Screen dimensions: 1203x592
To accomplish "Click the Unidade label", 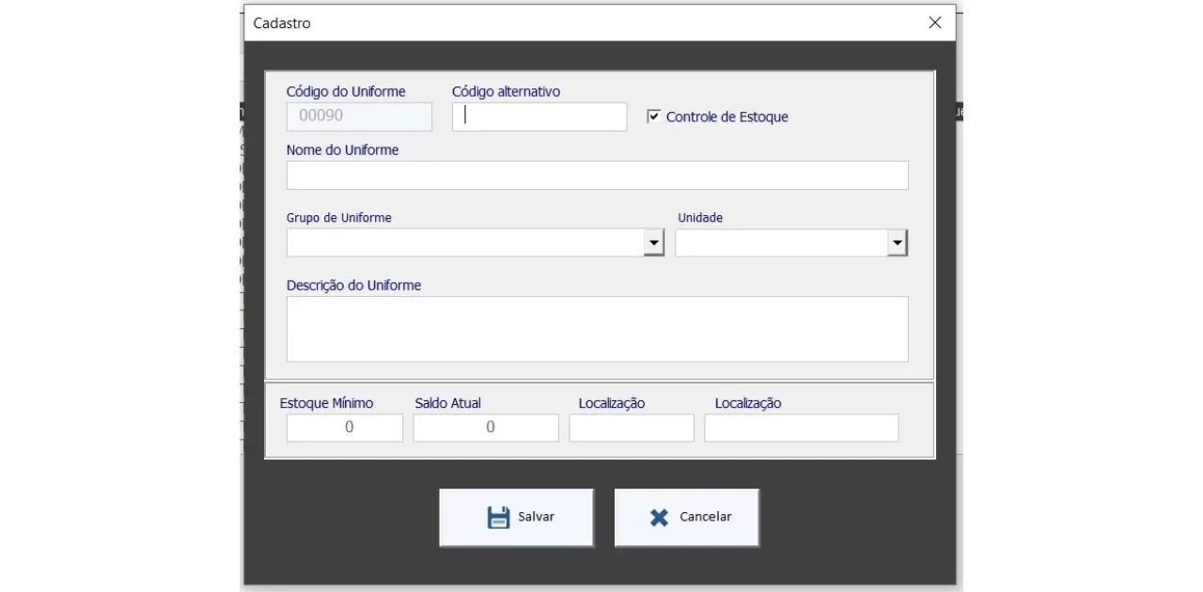I will pyautogui.click(x=700, y=217).
